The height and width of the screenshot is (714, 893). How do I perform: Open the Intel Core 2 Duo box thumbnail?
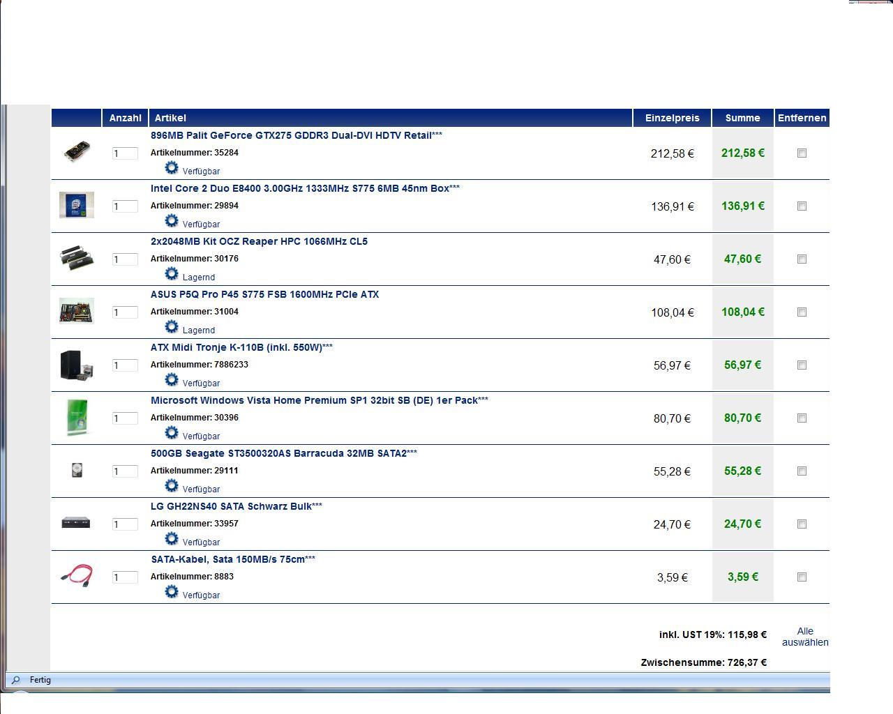click(77, 205)
